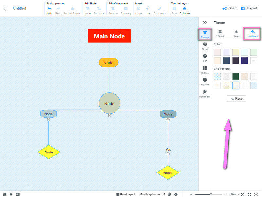Open the Icon panel with smiley face
Viewport: 262px width, 197px height.
tap(205, 56)
